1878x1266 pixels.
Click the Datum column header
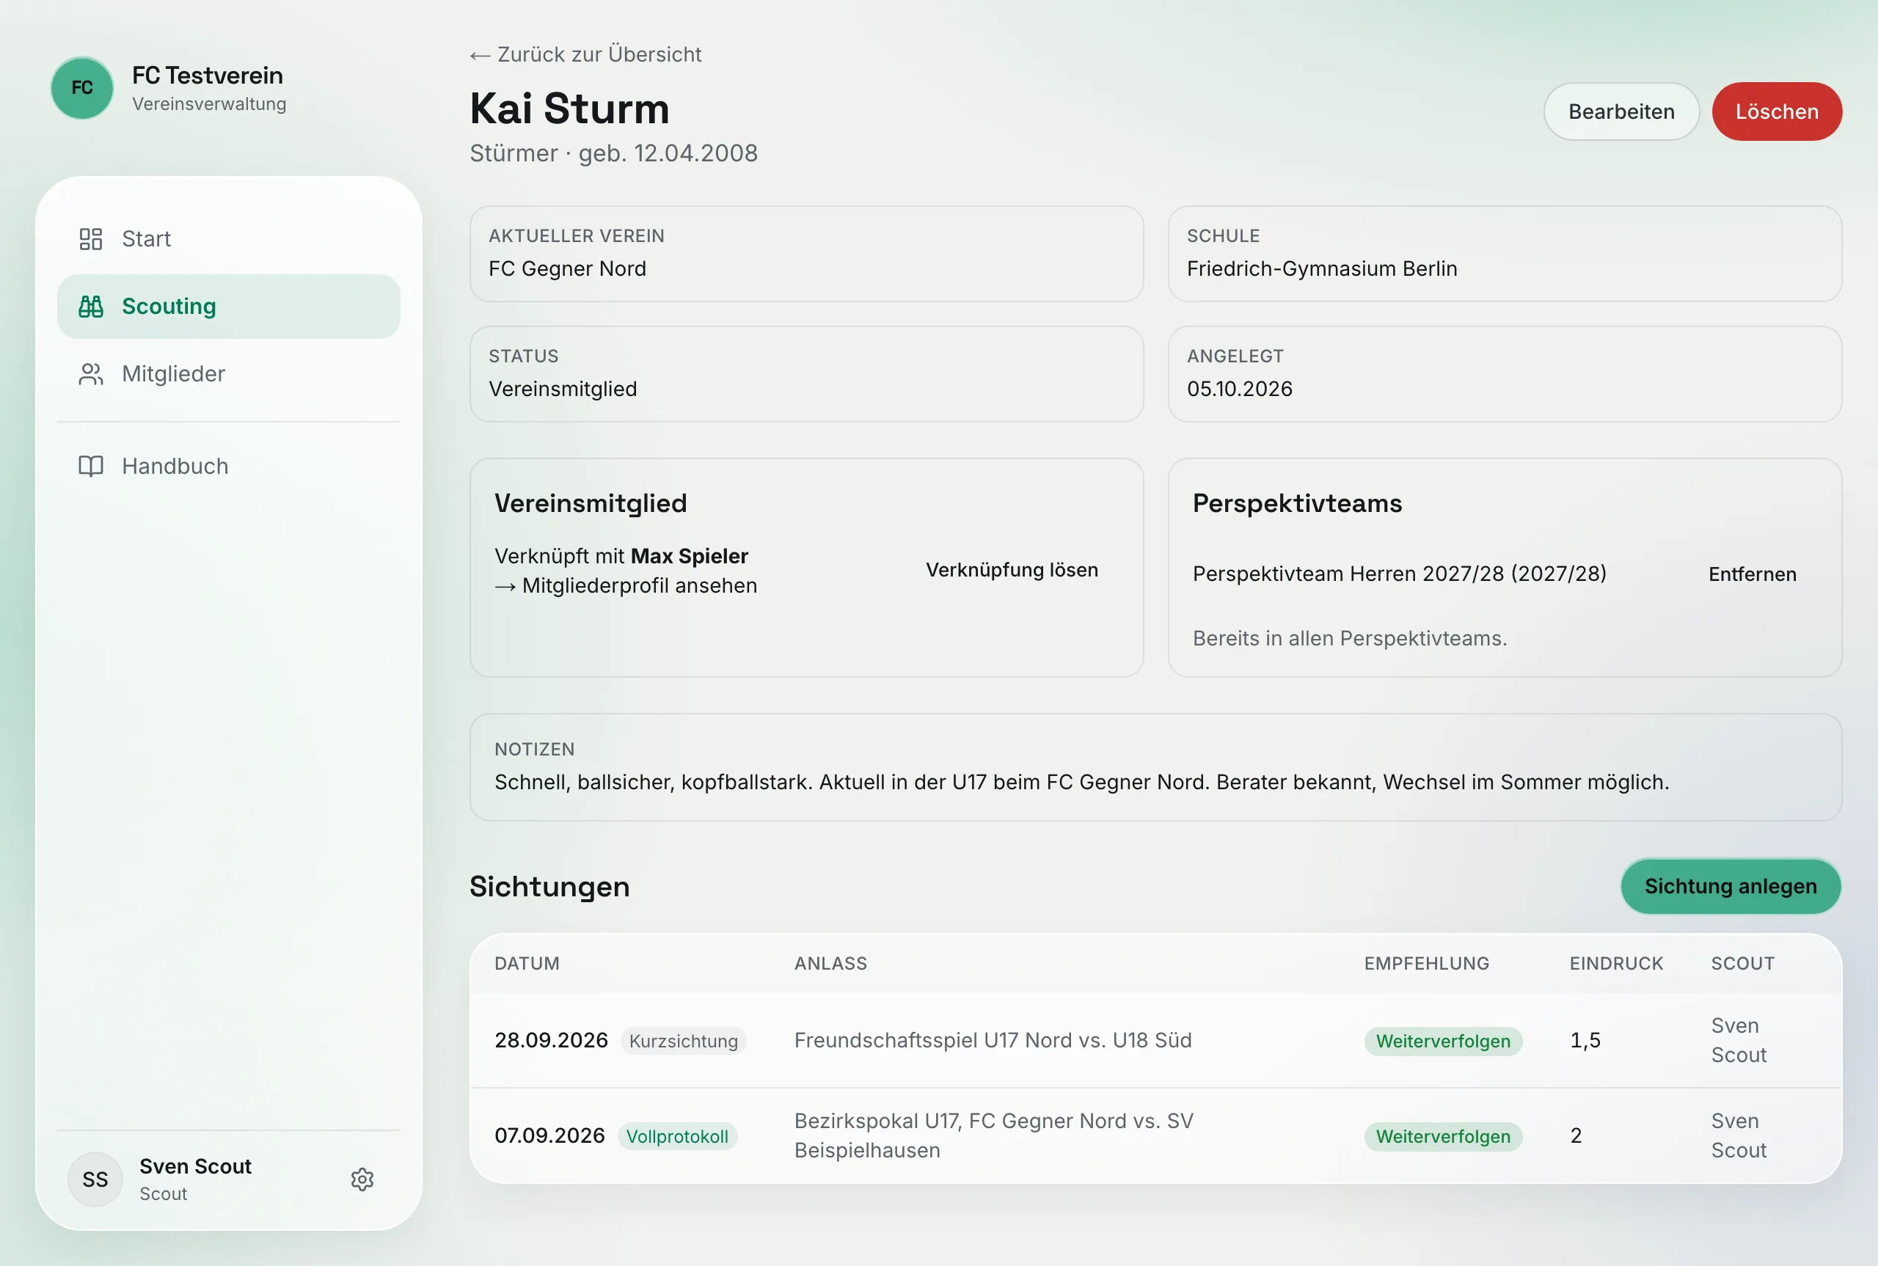coord(527,963)
